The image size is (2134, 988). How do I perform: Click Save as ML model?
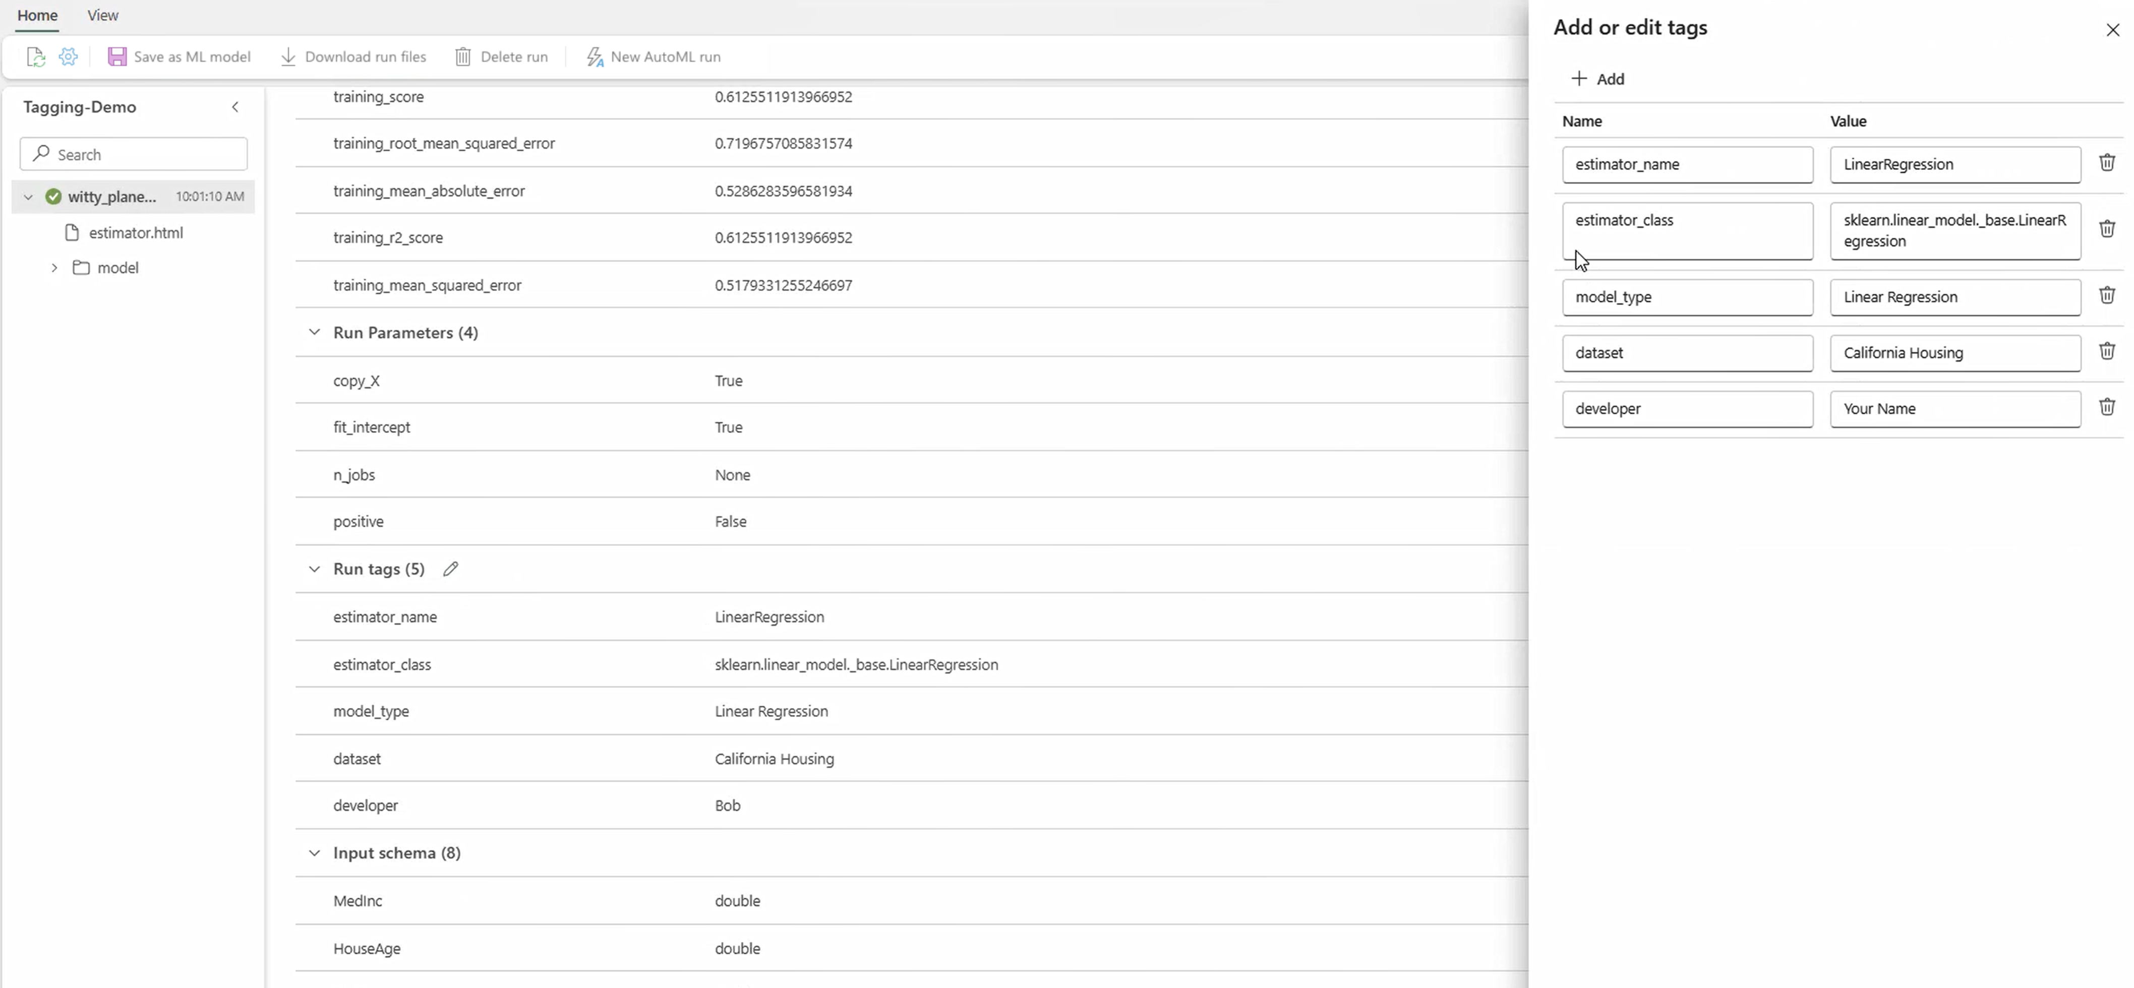click(x=179, y=57)
